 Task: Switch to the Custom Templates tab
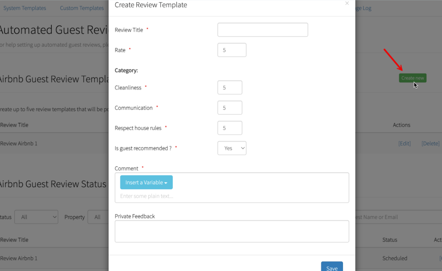click(x=82, y=8)
